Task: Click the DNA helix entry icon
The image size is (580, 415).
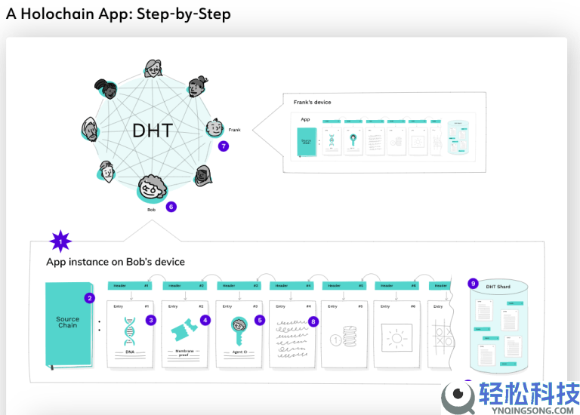Action: pyautogui.click(x=130, y=331)
